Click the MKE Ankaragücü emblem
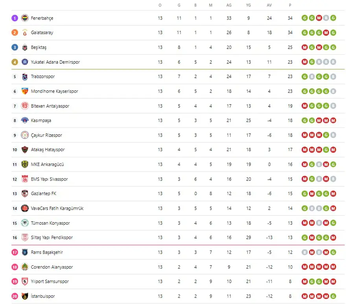Screen dimensions: 346x306 (25, 164)
